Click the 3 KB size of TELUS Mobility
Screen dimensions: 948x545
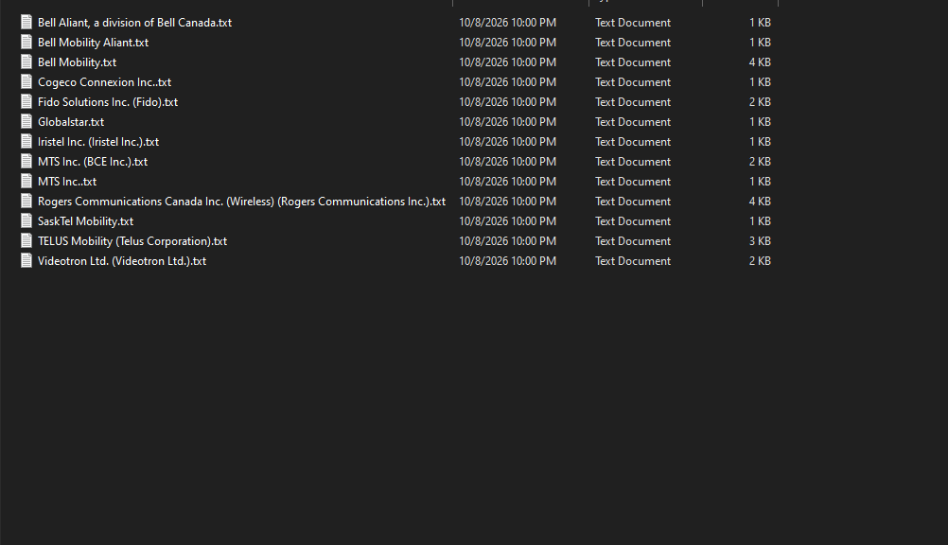(760, 241)
